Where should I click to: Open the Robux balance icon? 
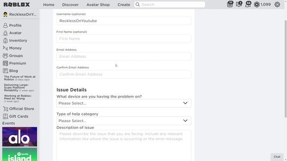[x=257, y=4]
